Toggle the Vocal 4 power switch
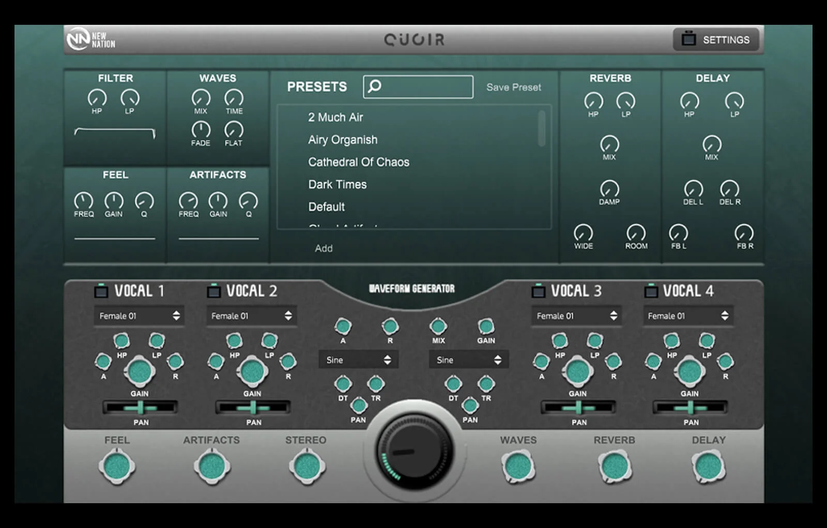 [x=651, y=291]
